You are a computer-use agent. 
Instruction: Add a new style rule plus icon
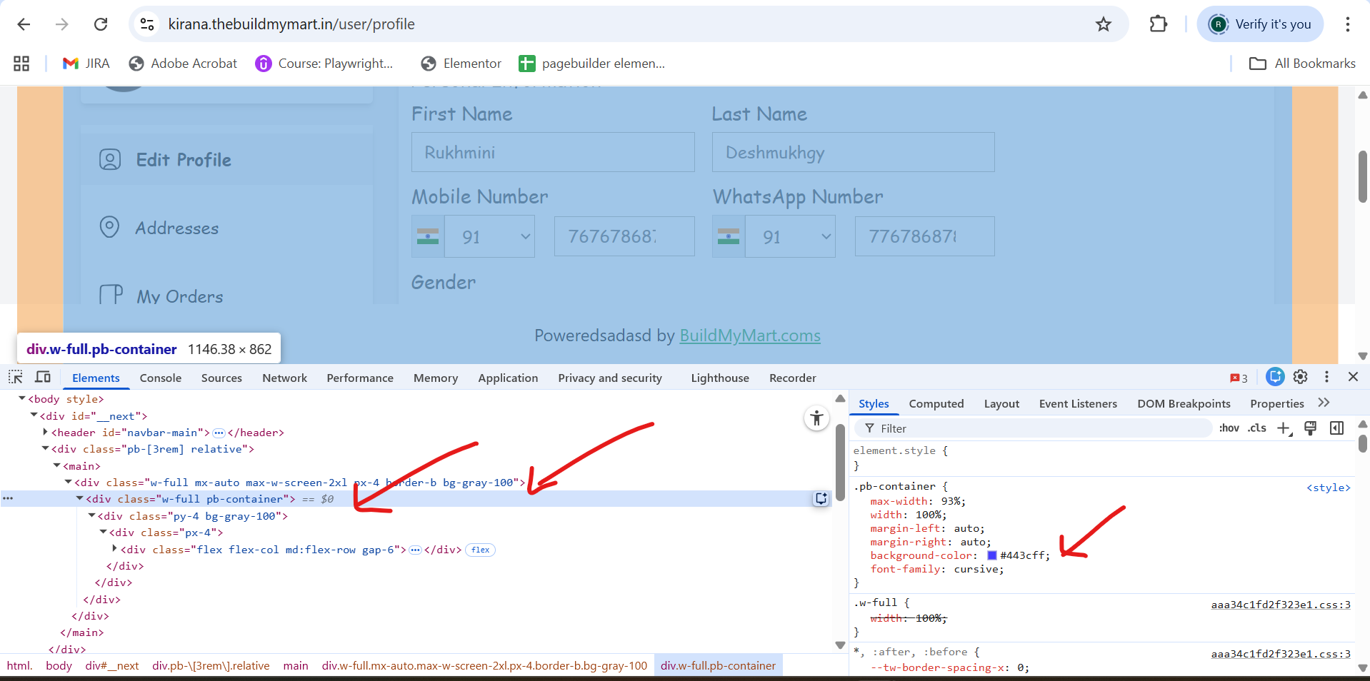[1284, 428]
